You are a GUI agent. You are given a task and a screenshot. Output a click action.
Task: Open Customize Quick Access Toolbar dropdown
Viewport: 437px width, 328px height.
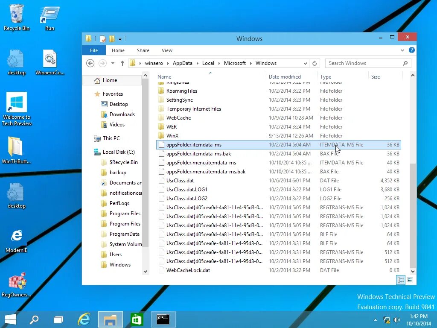(120, 39)
